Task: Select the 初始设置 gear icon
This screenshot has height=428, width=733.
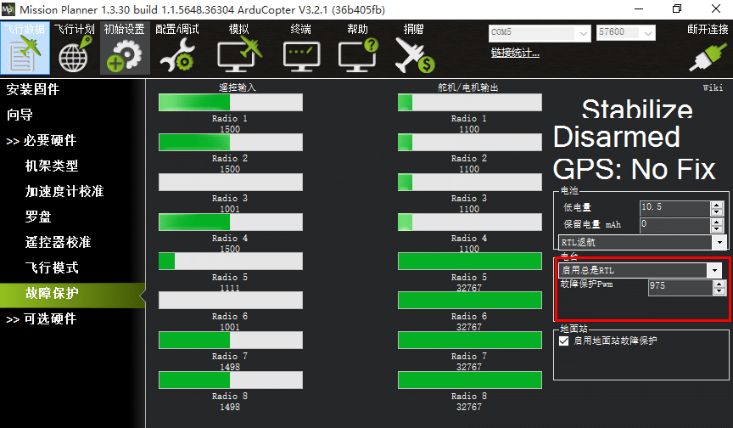Action: tap(125, 48)
